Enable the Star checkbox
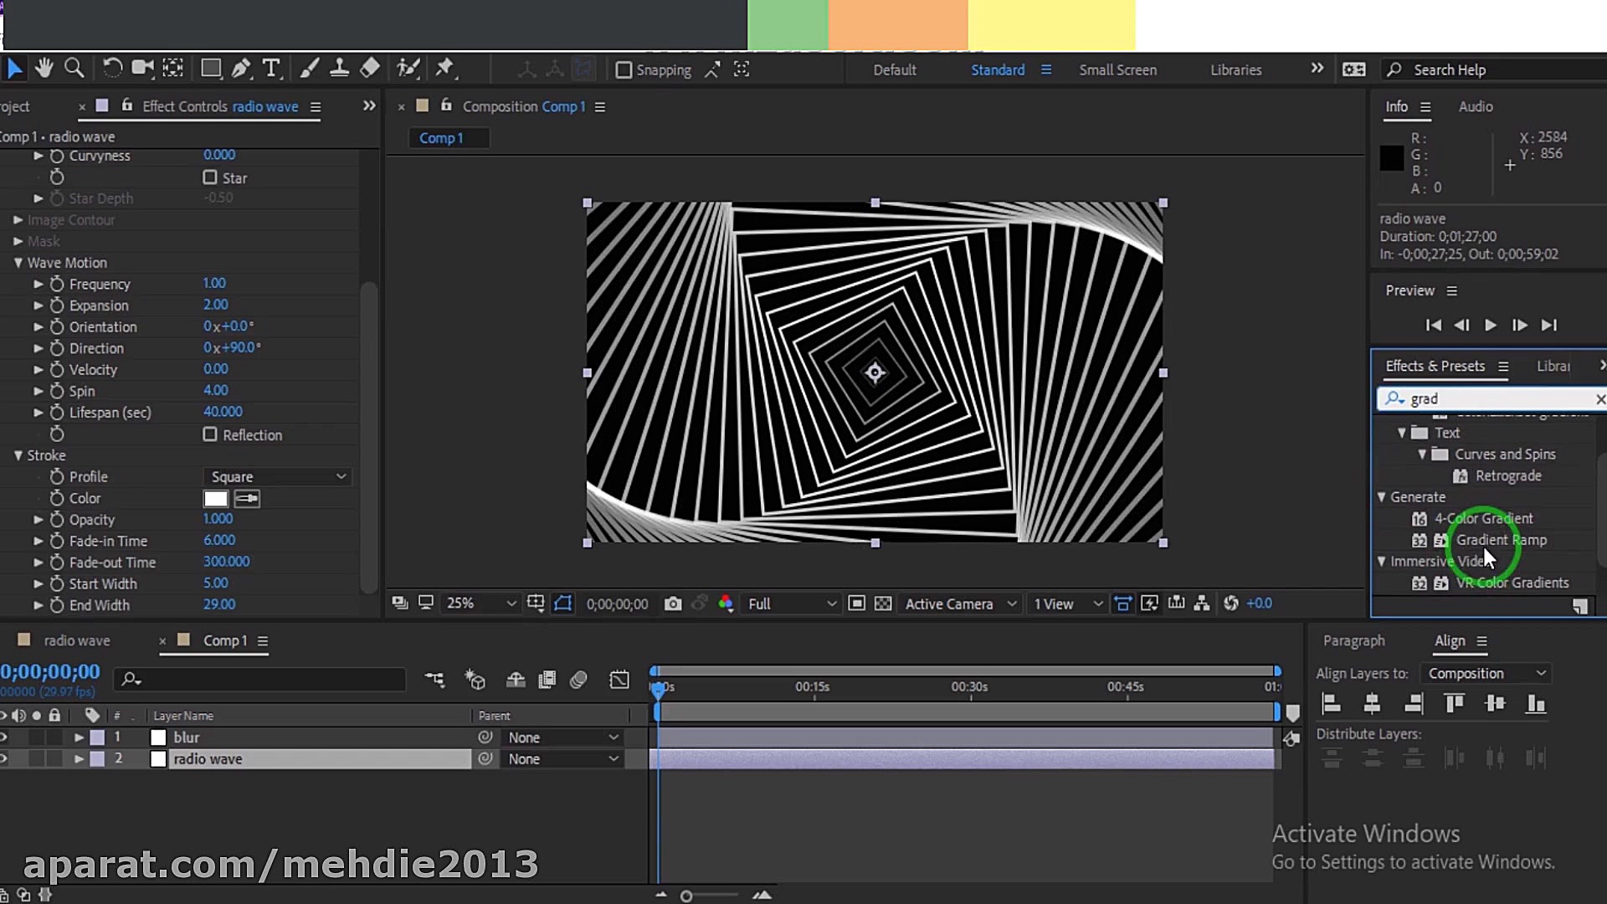The width and height of the screenshot is (1607, 904). coord(210,177)
